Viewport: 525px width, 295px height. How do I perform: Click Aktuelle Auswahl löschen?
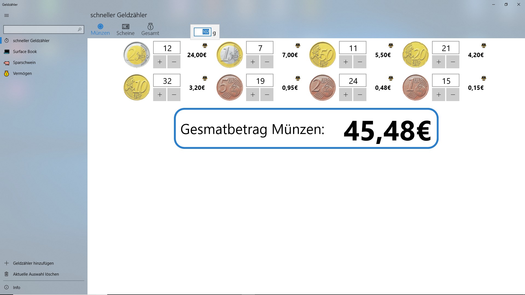[x=36, y=274]
